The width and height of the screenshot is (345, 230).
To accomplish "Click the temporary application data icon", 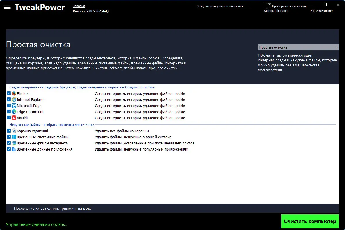I will 14,149.
